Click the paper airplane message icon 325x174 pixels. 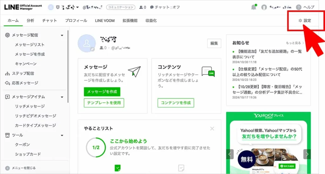(135, 72)
